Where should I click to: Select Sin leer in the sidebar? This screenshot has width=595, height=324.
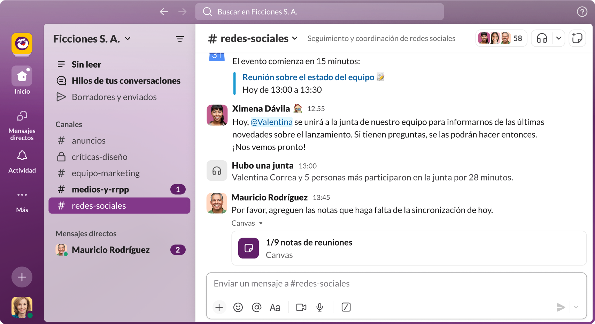[86, 64]
